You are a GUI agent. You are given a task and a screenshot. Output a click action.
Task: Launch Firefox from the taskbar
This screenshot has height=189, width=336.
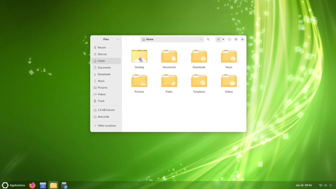point(32,185)
